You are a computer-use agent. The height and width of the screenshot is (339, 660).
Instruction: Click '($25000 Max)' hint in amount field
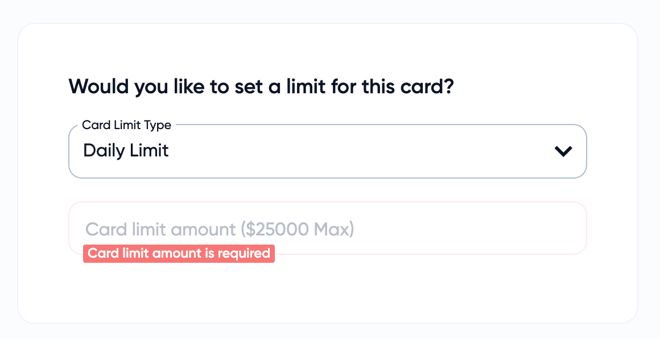(x=297, y=229)
